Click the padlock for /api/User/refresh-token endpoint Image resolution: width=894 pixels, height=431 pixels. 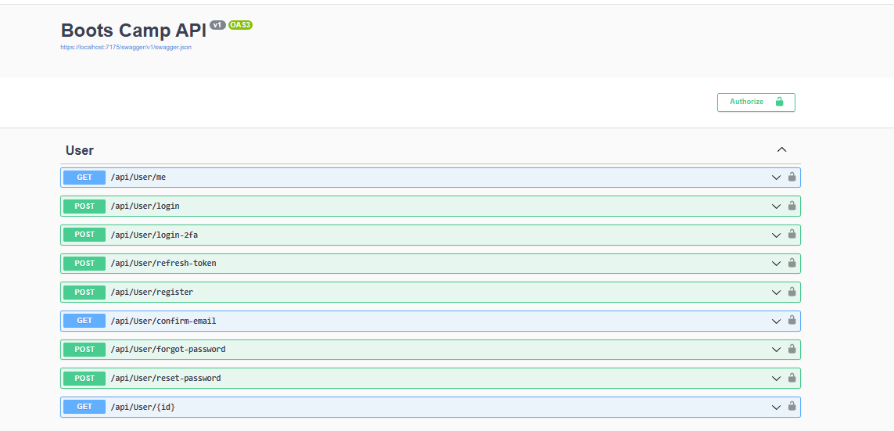(x=792, y=264)
